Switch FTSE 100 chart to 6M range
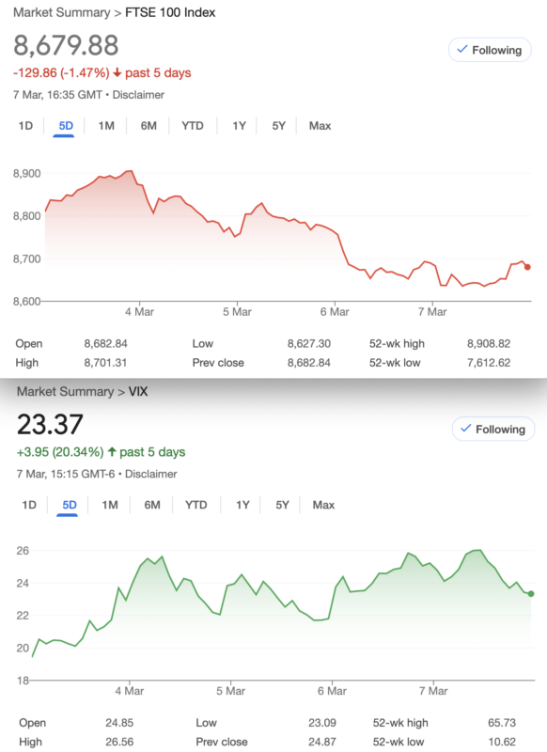Image resolution: width=547 pixels, height=752 pixels. tap(148, 126)
